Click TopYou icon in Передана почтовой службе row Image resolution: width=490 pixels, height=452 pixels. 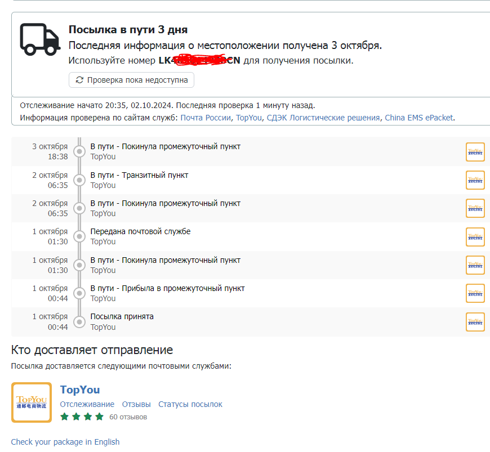(x=475, y=237)
